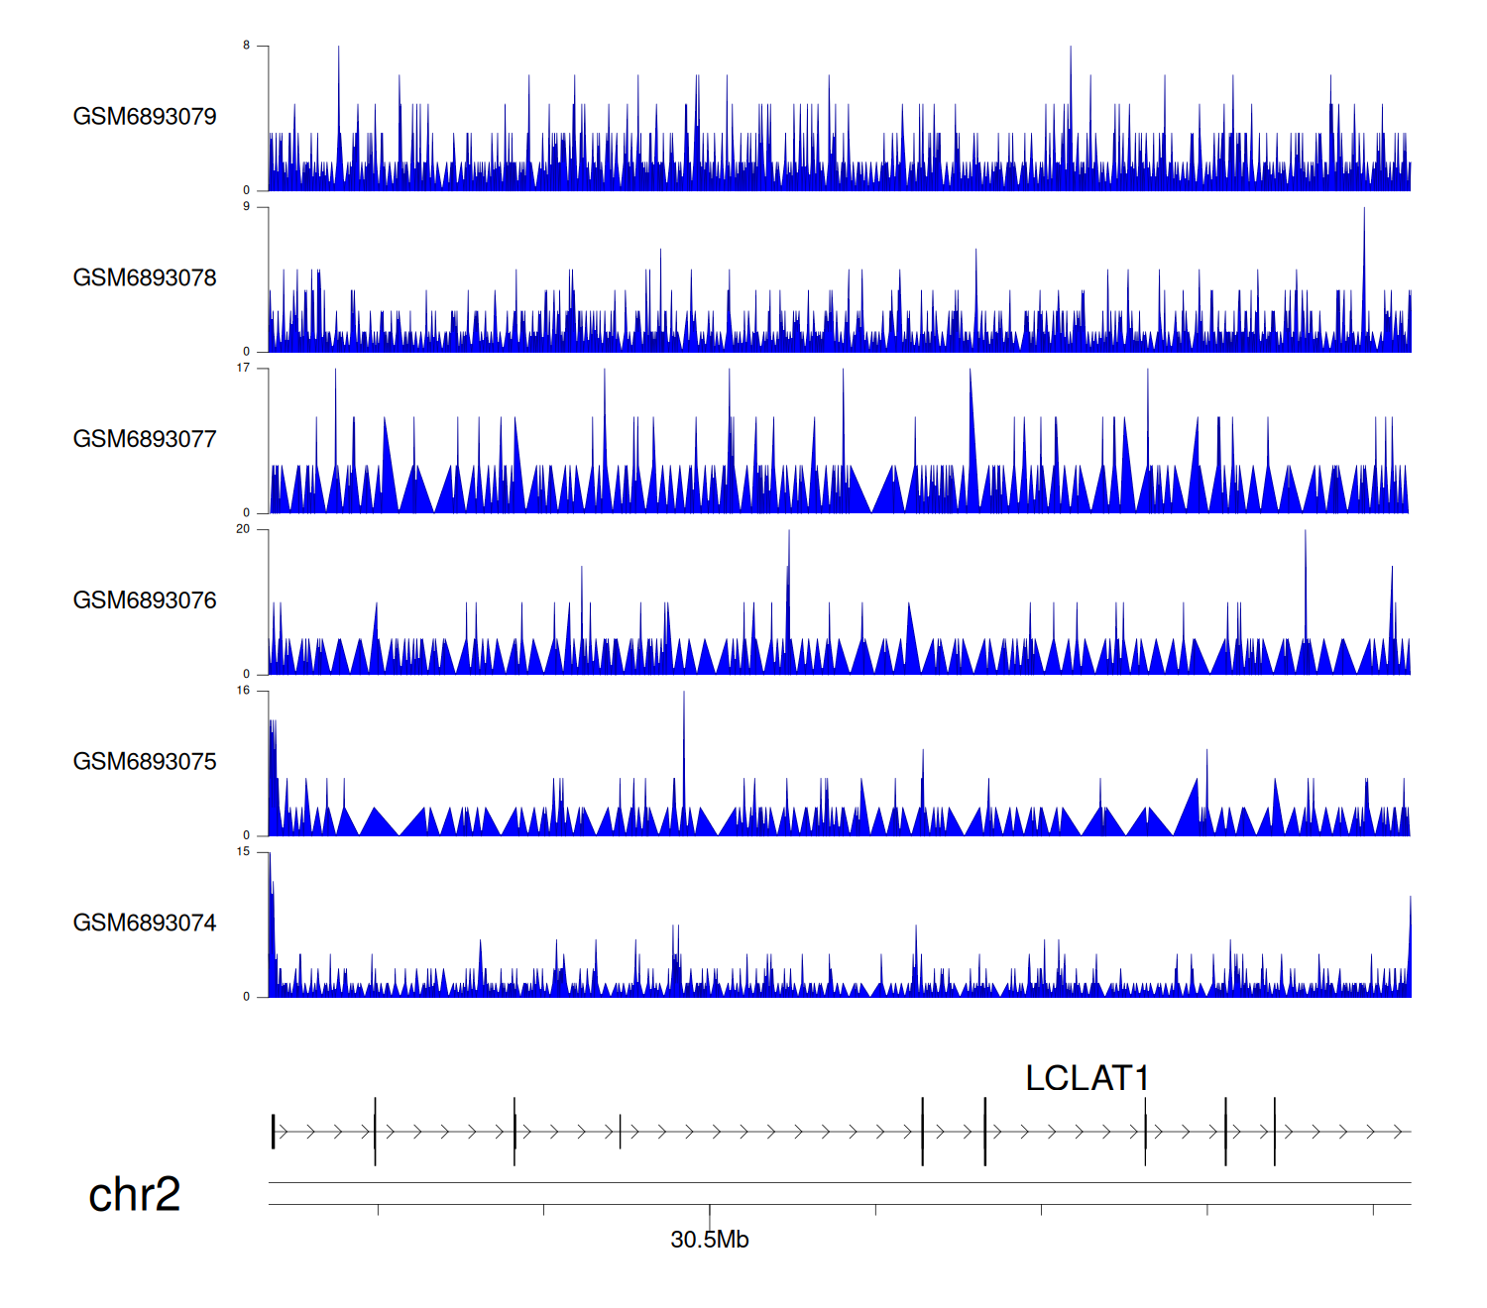Click the GSM6893077 track name
This screenshot has height=1308, width=1487.
pos(145,439)
